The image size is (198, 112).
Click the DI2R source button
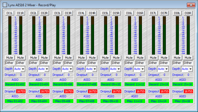[x=44, y=13]
